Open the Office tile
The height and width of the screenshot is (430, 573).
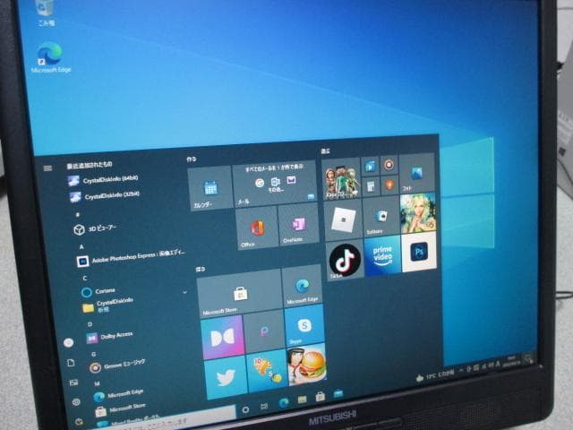257,228
